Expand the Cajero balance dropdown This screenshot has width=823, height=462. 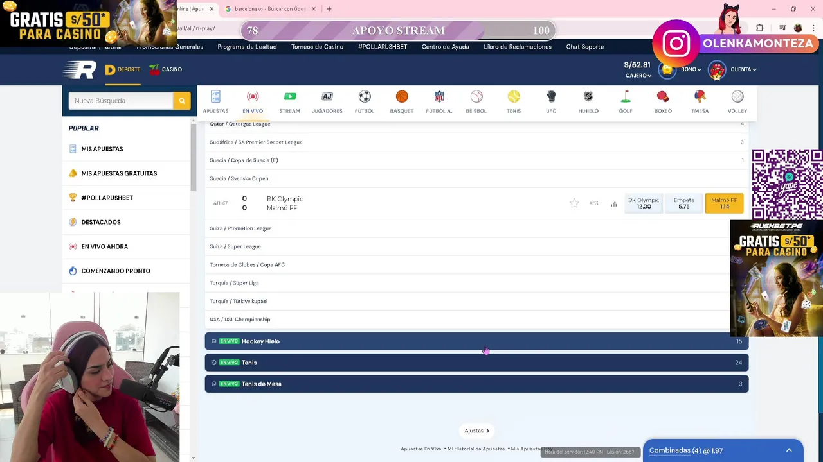638,76
